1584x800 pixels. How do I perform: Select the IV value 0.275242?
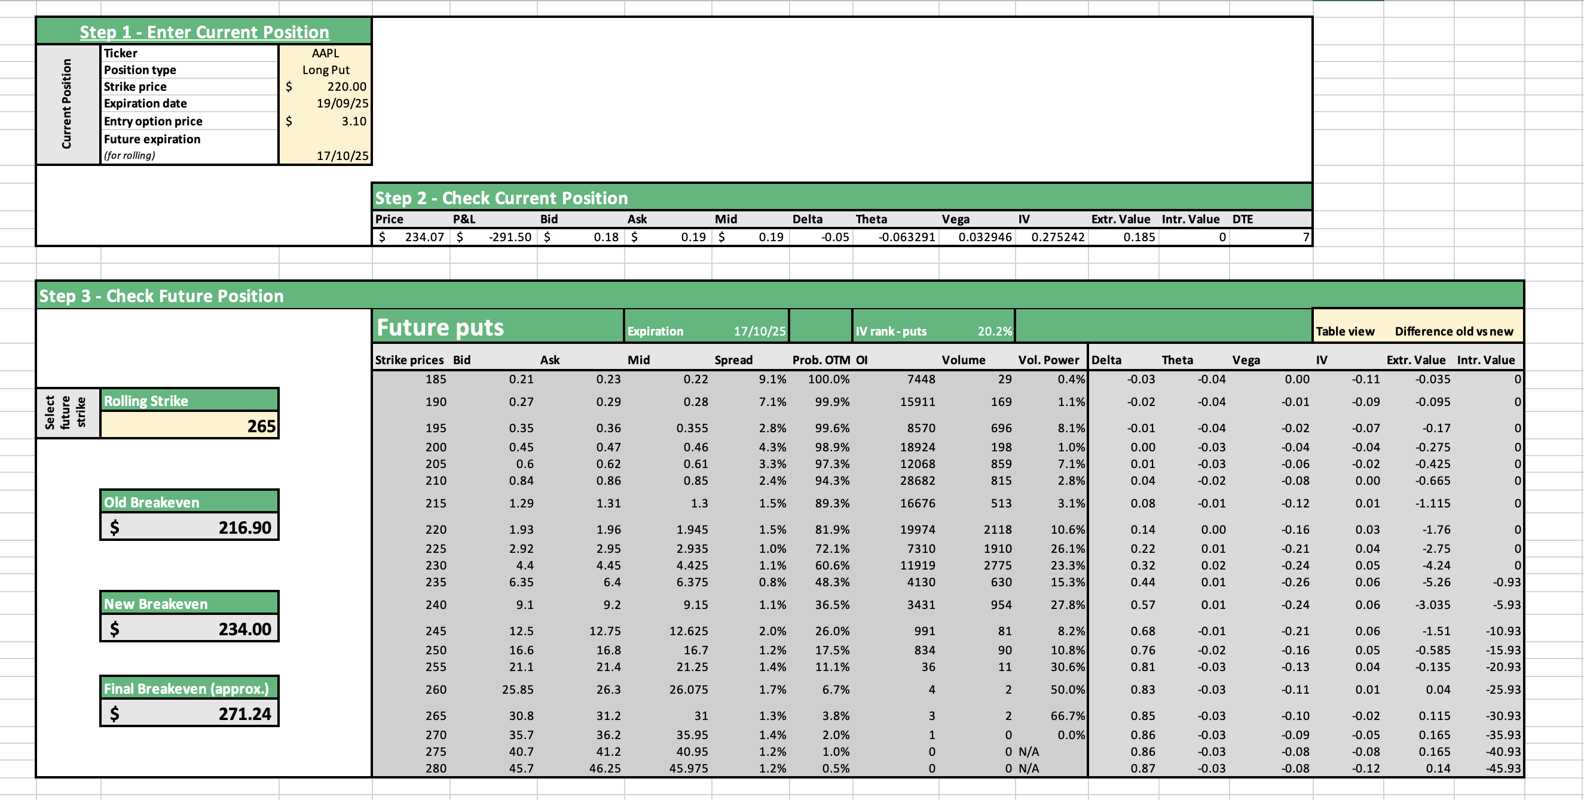tap(1051, 237)
